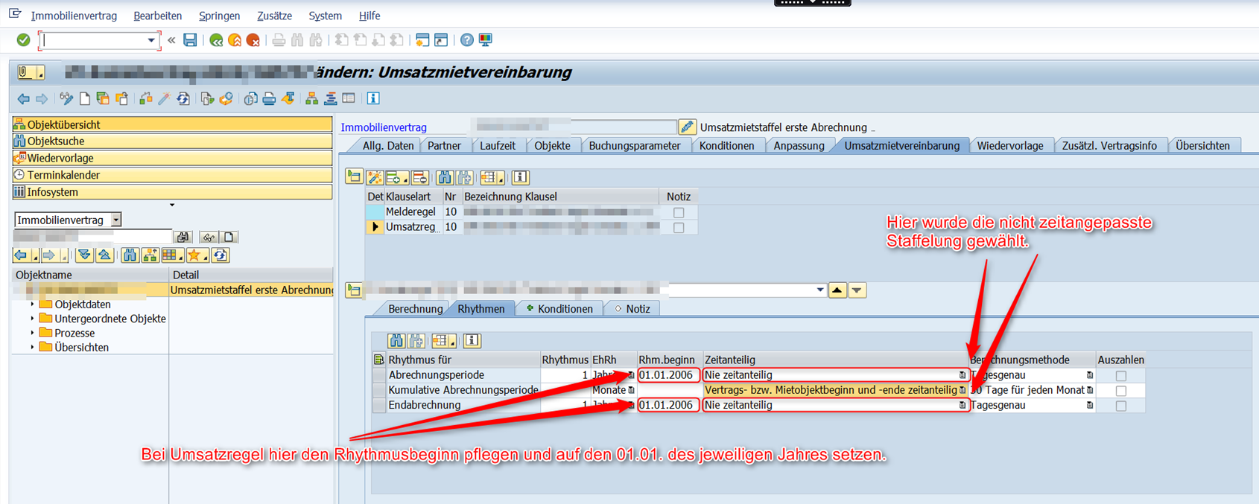Click info icon in the clause list toolbar

520,177
